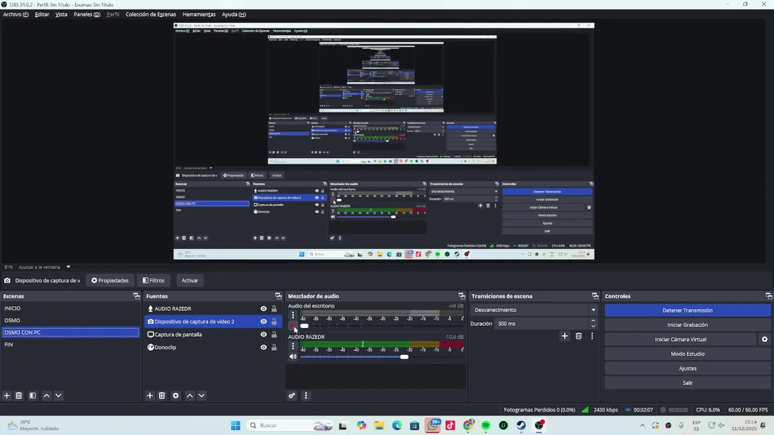
Task: Open the Ayuda menu
Action: pyautogui.click(x=233, y=14)
